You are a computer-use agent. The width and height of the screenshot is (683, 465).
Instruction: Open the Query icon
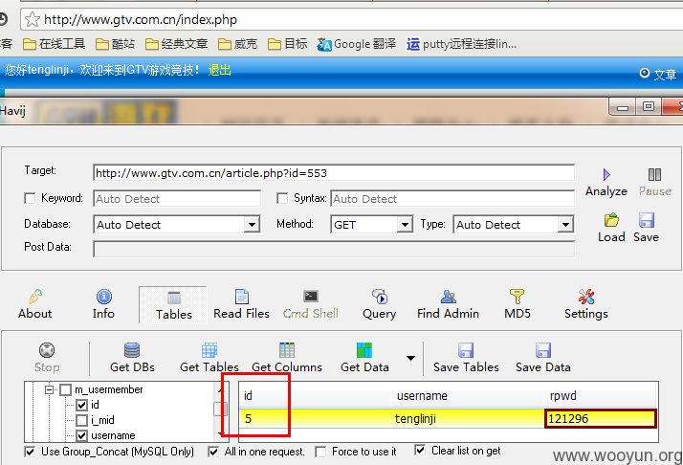click(x=380, y=297)
